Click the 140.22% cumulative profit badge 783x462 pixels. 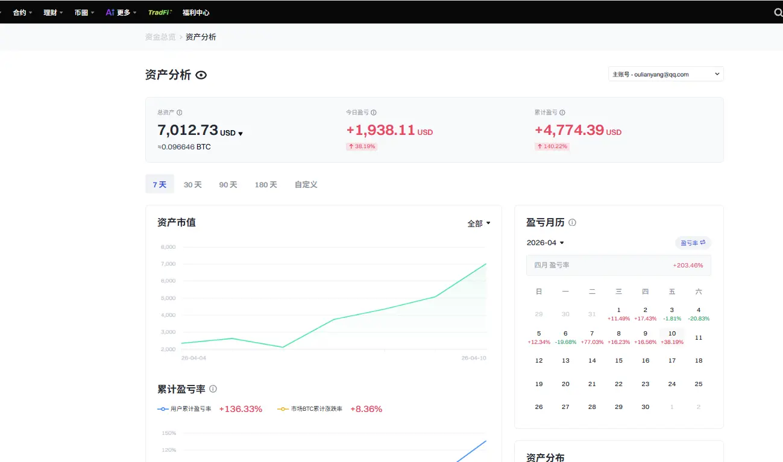552,146
